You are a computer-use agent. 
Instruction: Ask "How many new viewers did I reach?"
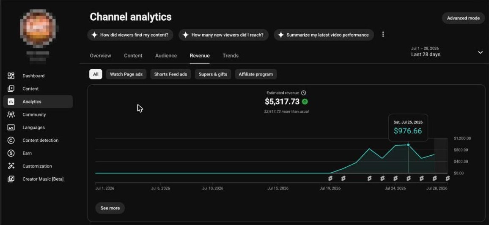[223, 35]
